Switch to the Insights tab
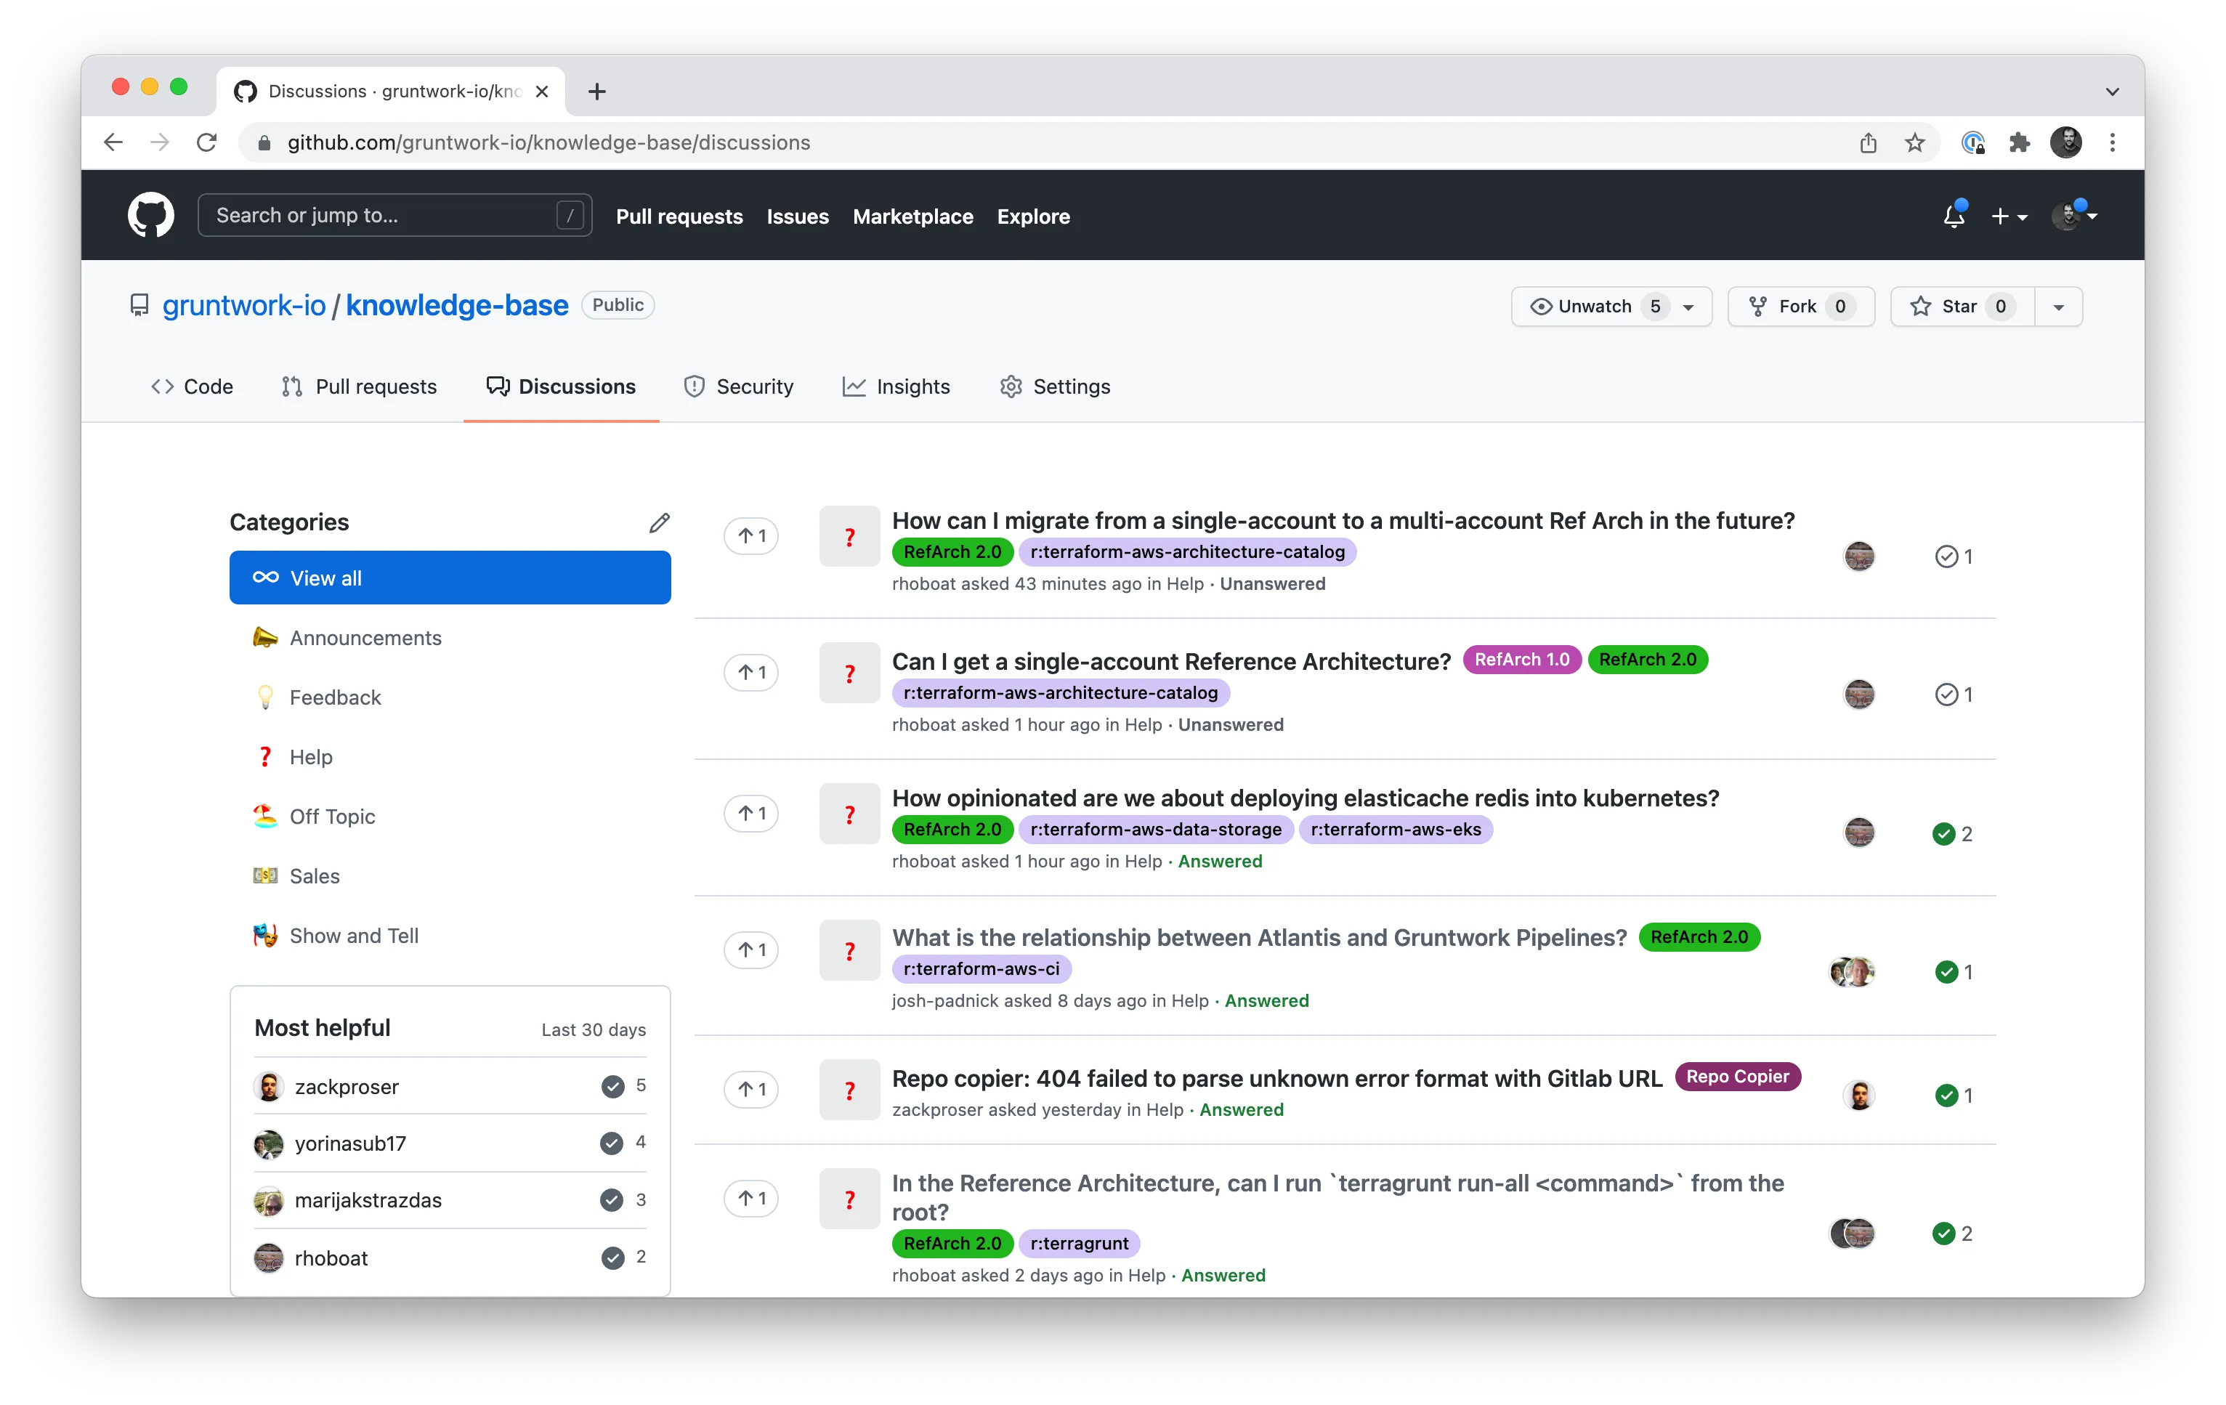Viewport: 2226px width, 1405px height. coord(896,386)
